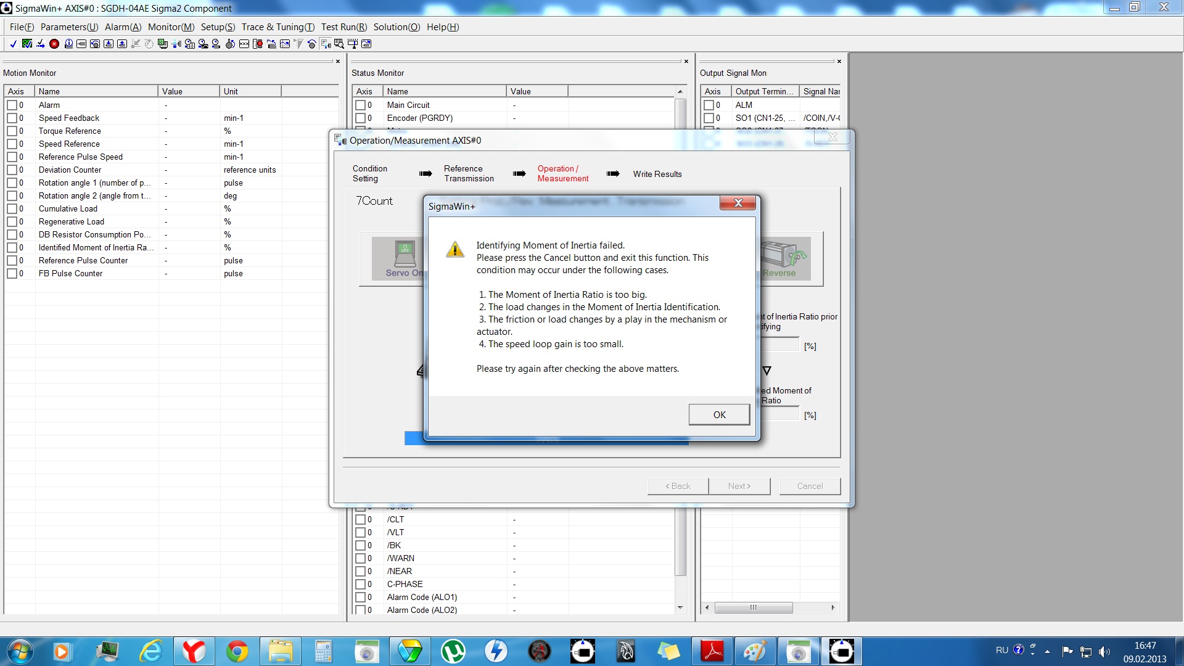The height and width of the screenshot is (666, 1184).
Task: Click Cancel in the Operation/Measurement wizard
Action: [809, 486]
